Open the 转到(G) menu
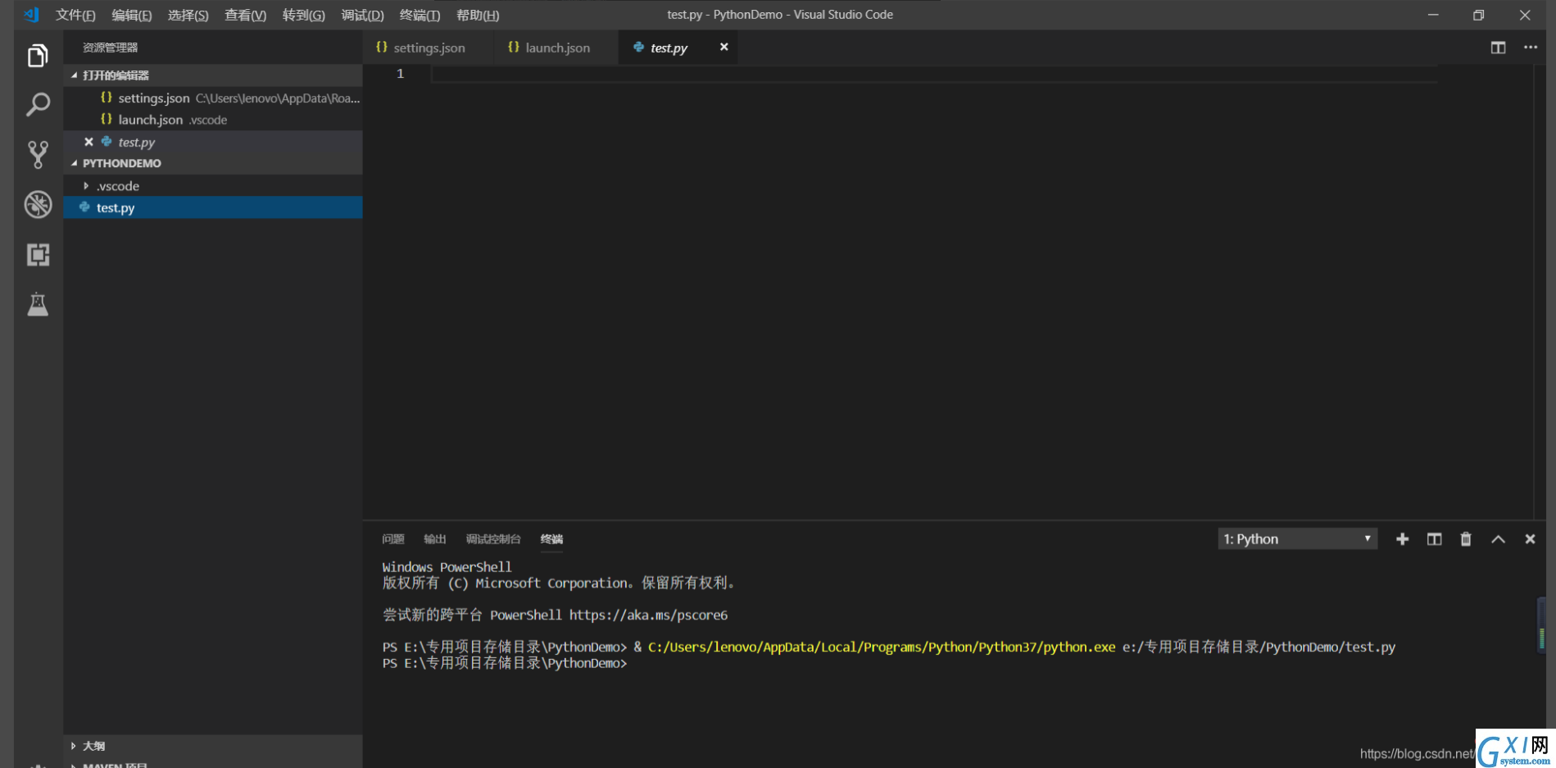This screenshot has height=768, width=1556. [304, 15]
